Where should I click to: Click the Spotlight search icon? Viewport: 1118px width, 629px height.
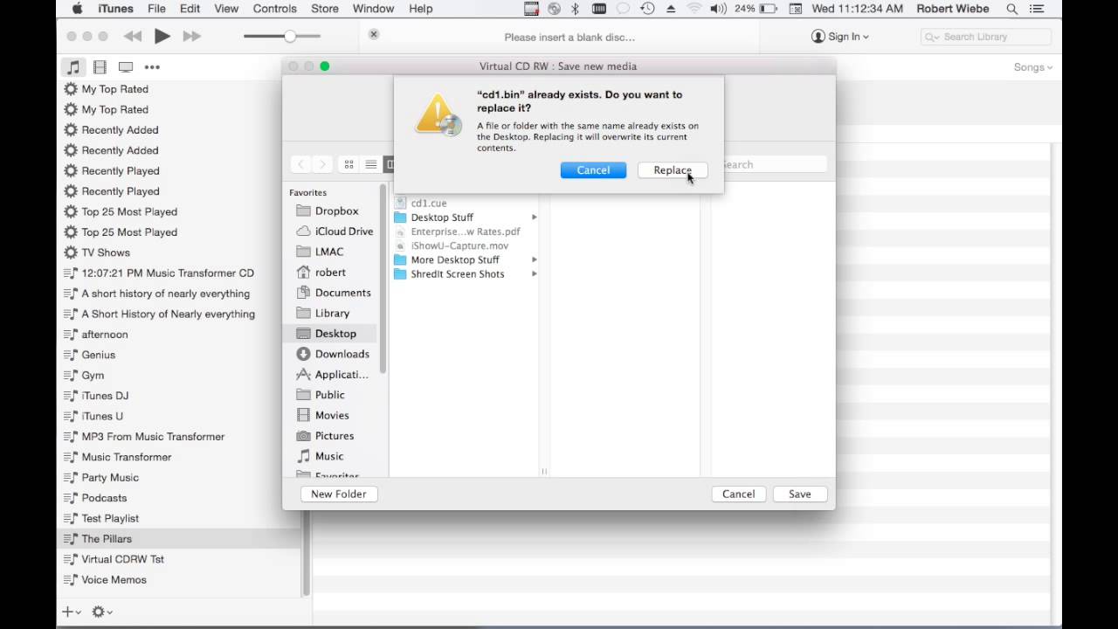pyautogui.click(x=1012, y=9)
